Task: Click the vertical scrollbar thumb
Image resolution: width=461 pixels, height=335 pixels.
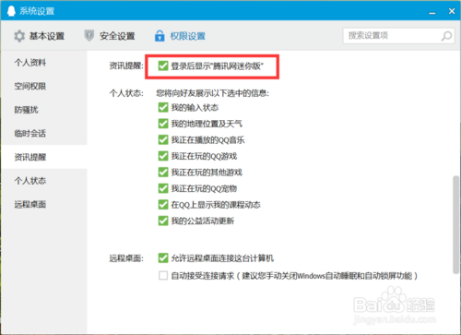Action: pyautogui.click(x=456, y=224)
